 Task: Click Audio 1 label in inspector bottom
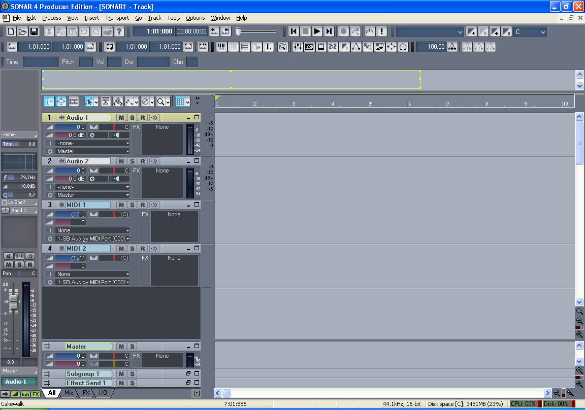pos(19,382)
